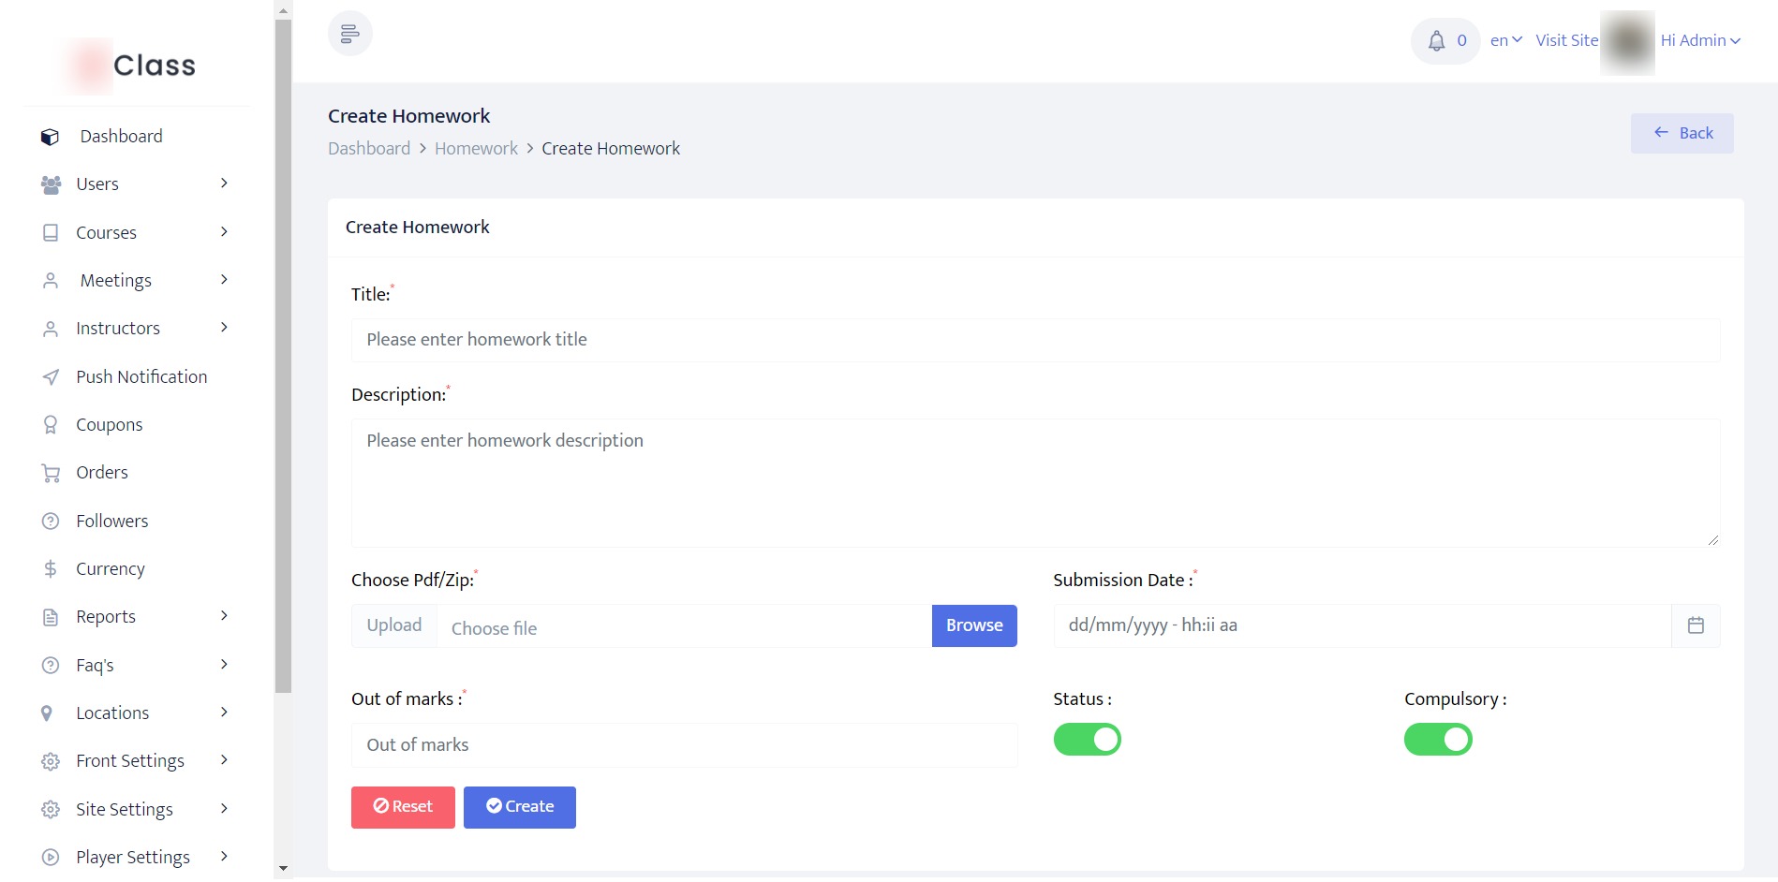The height and width of the screenshot is (882, 1778).
Task: Click the calendar icon for Submission Date
Action: tap(1695, 625)
